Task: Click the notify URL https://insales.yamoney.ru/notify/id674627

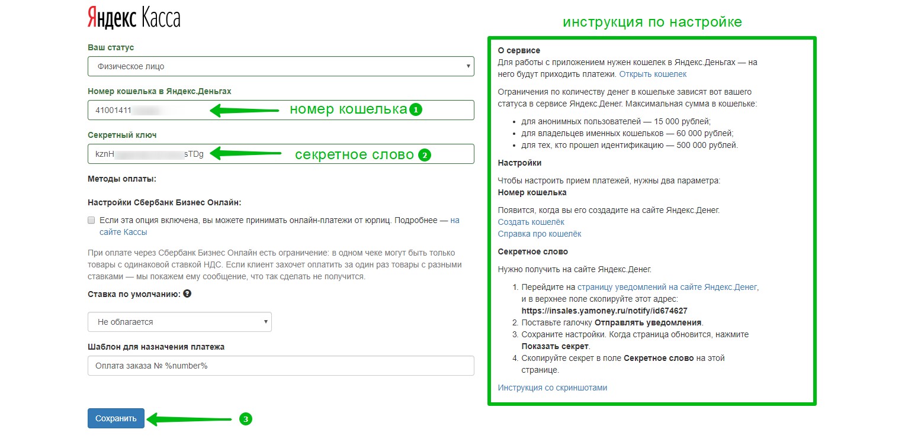Action: click(x=604, y=311)
